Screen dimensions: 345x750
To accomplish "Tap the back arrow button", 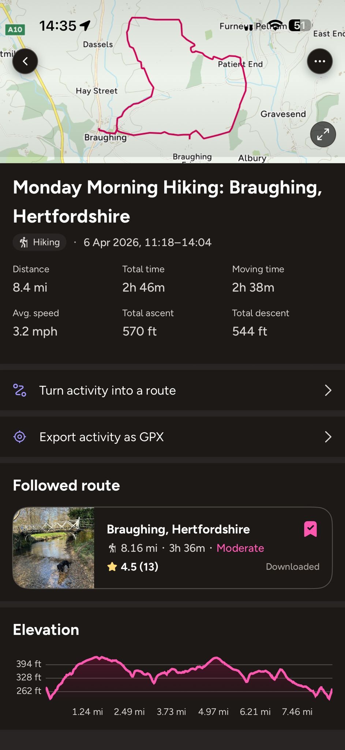I will 25,61.
